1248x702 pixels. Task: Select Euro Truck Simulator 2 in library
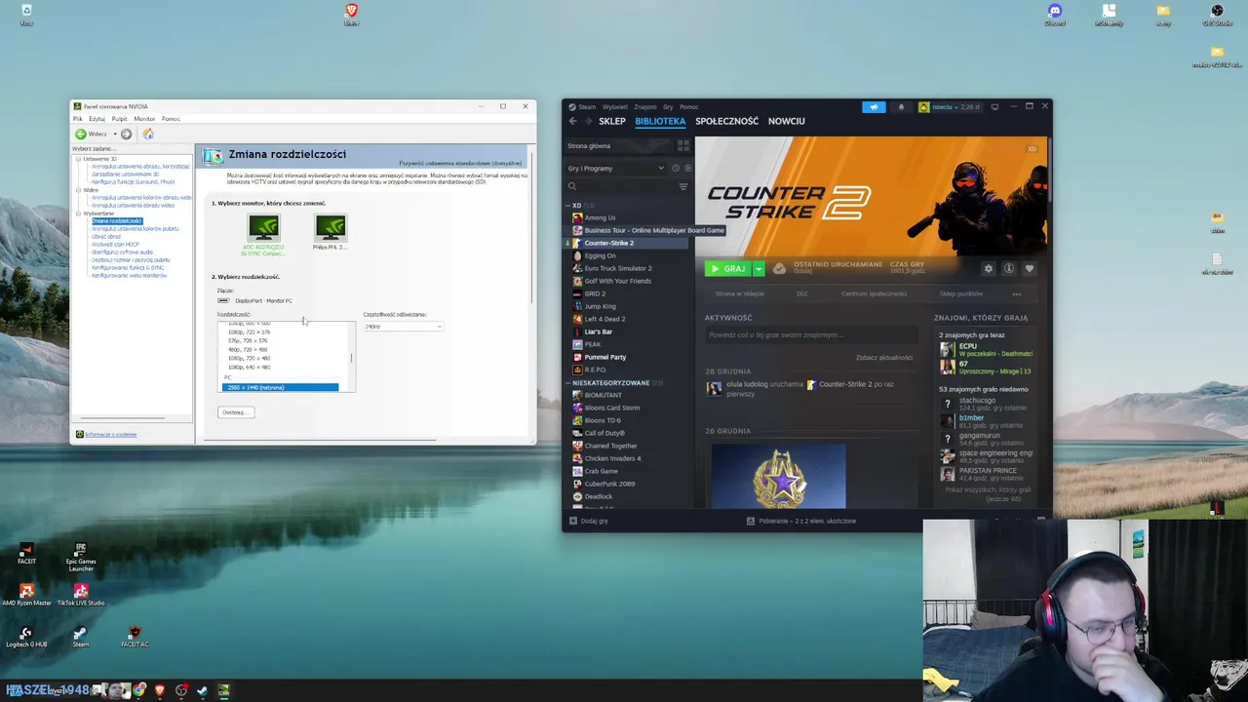[x=618, y=268]
